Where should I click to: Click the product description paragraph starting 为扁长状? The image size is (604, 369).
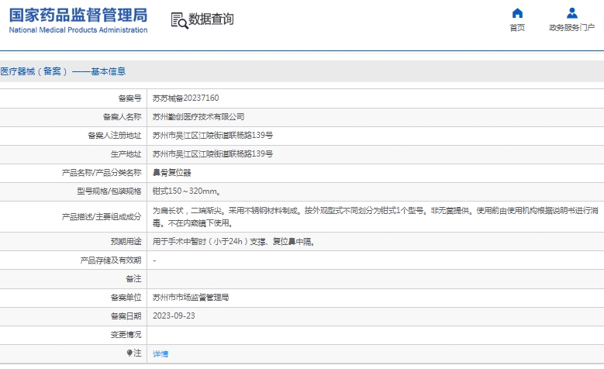click(375, 217)
